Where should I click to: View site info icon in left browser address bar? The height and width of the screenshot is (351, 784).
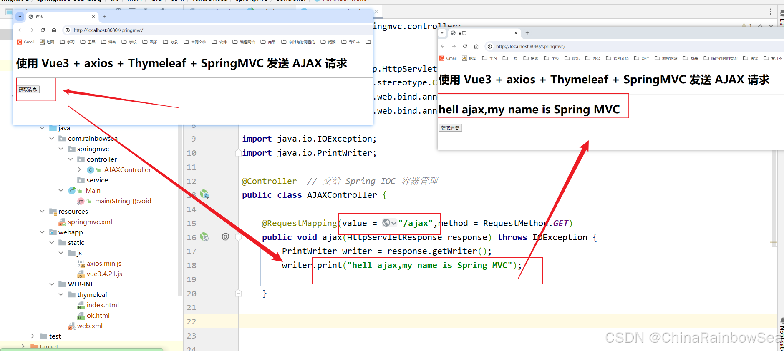tap(68, 30)
